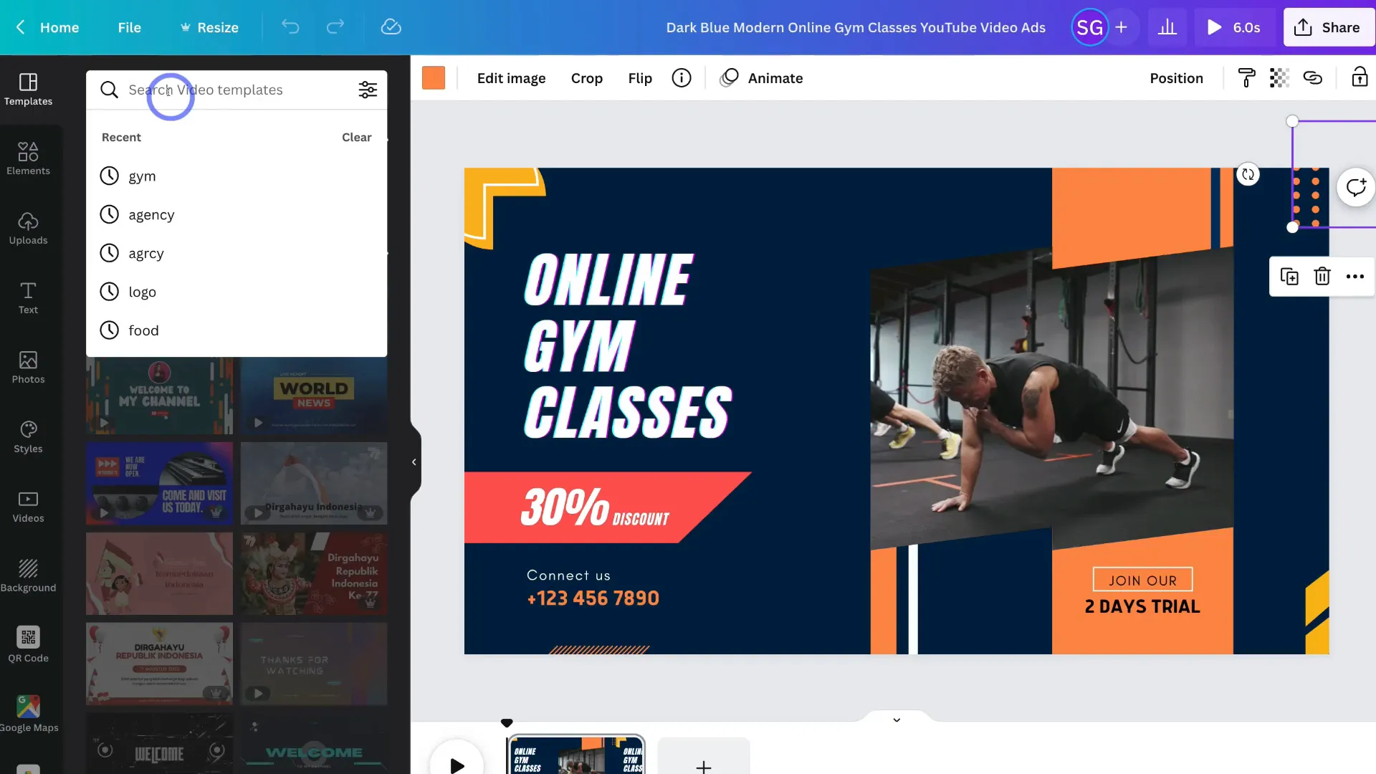This screenshot has height=774, width=1376.
Task: Expand the search filters in template search
Action: click(368, 90)
